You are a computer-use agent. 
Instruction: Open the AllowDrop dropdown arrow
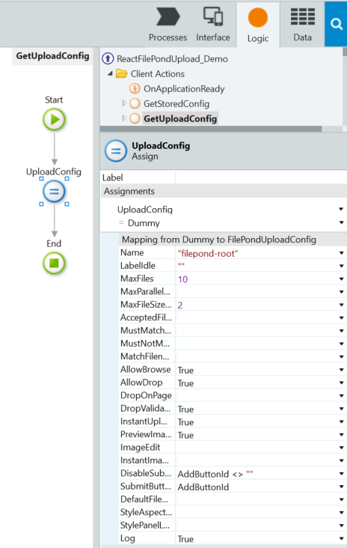tap(341, 383)
